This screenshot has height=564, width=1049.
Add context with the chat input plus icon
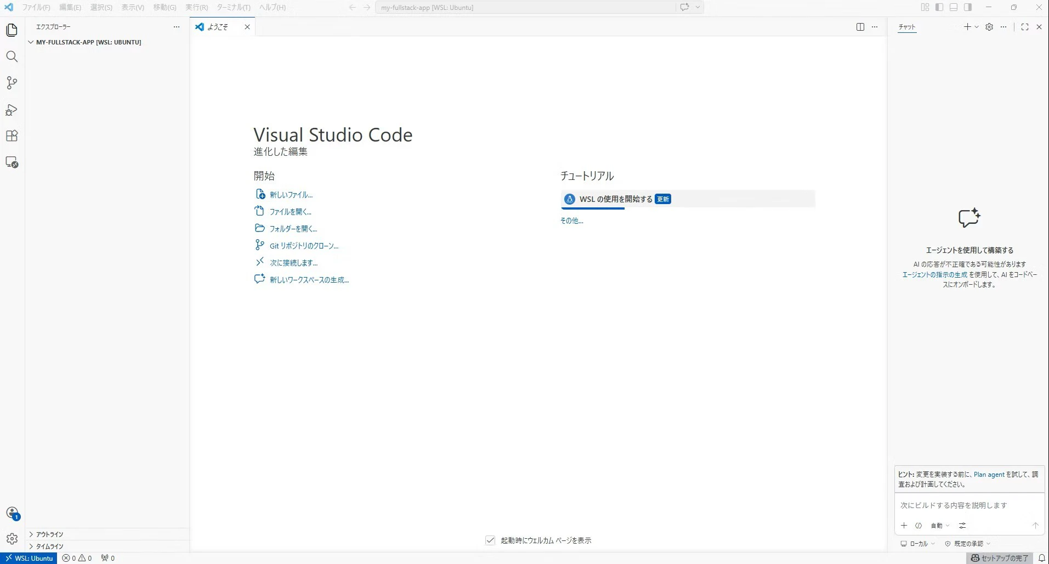[x=904, y=526]
